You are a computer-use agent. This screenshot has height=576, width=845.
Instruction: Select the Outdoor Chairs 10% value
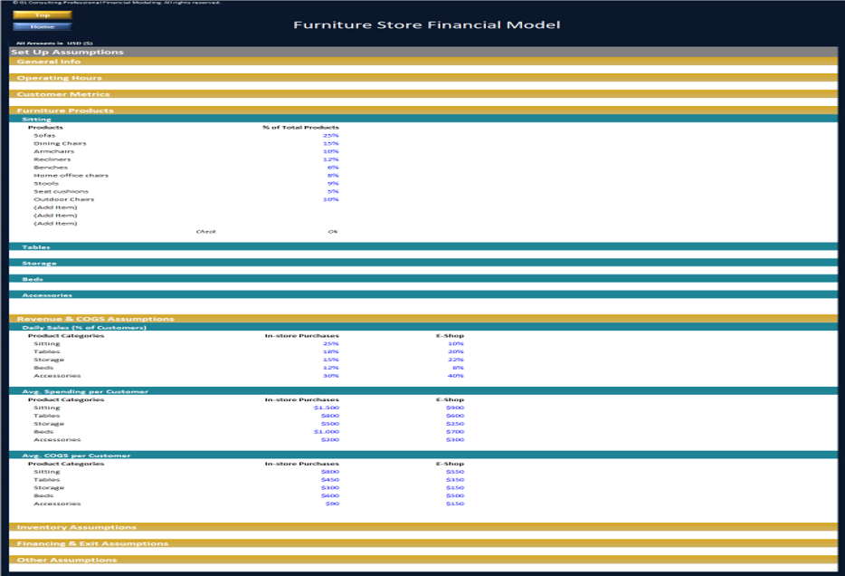[330, 199]
